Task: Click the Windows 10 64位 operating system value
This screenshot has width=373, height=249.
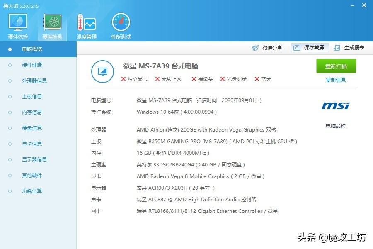Action: [x=177, y=112]
